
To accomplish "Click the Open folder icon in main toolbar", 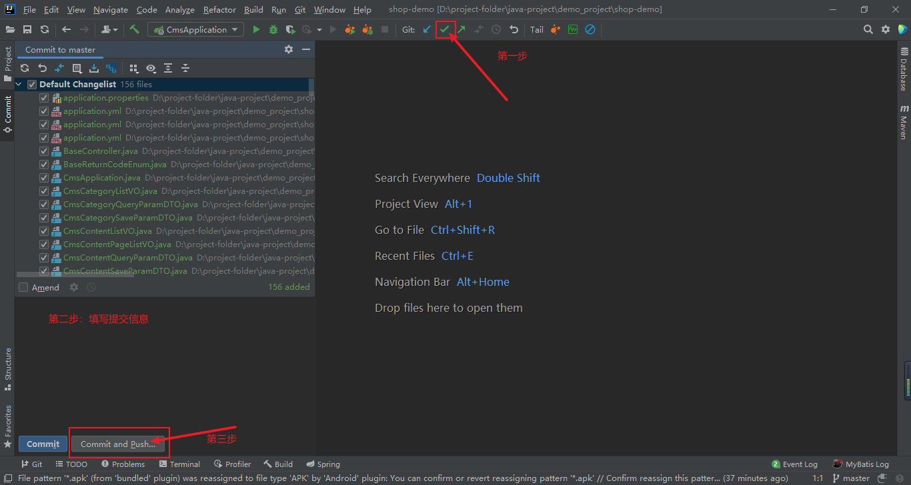I will (x=10, y=29).
